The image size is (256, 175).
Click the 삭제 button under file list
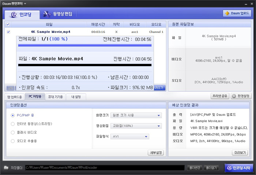(x=10, y=88)
